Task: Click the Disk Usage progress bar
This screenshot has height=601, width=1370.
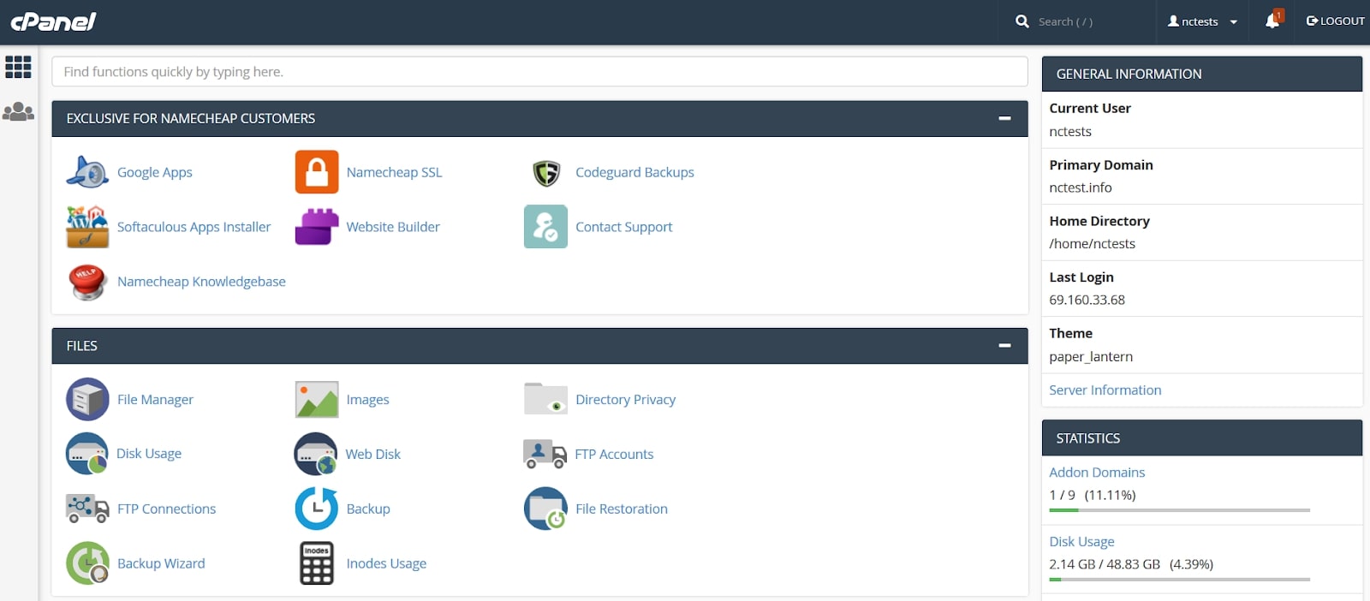Action: click(x=1179, y=580)
